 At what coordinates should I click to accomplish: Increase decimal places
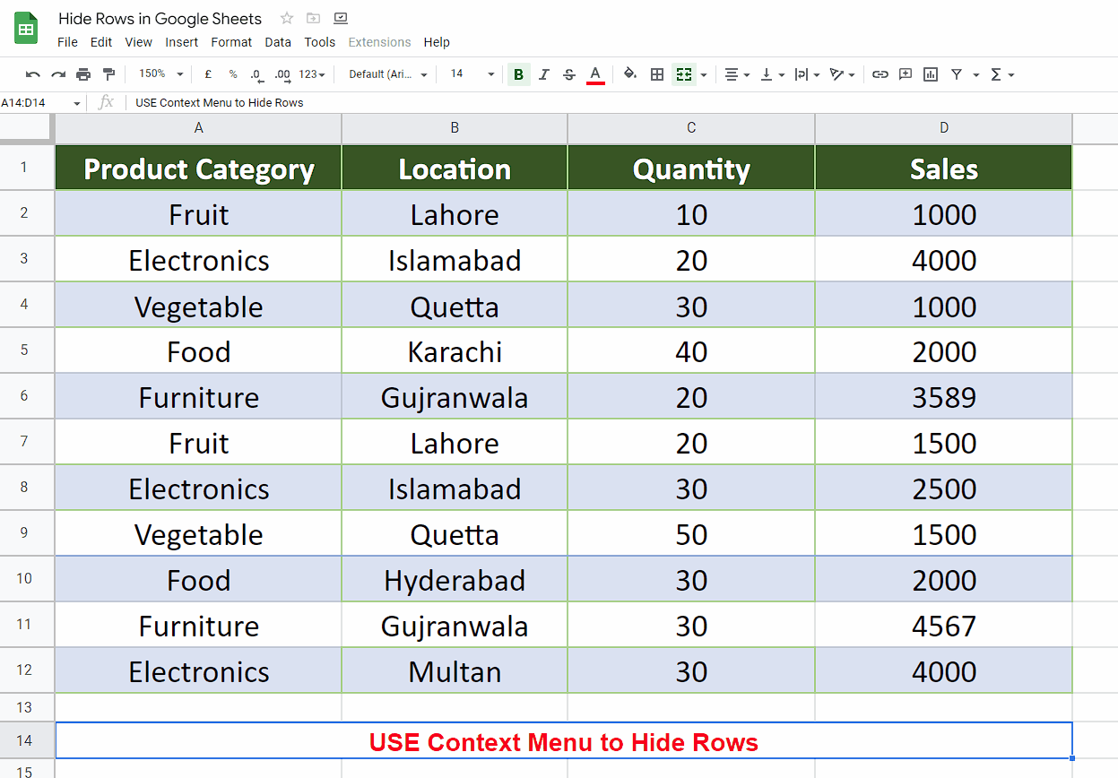point(282,74)
